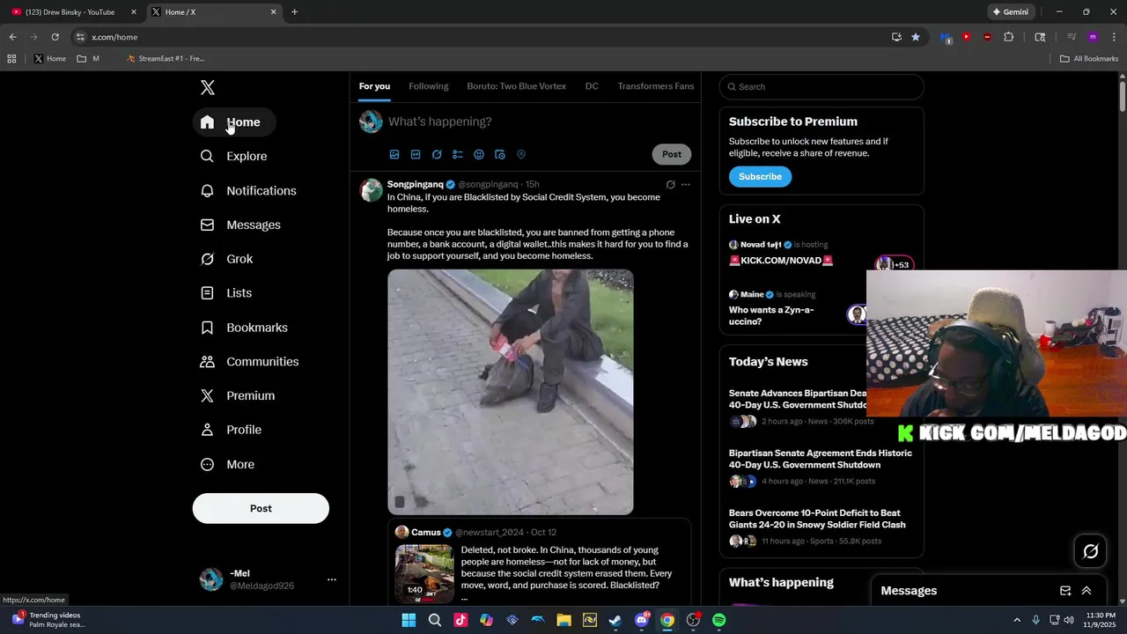The image size is (1127, 634).
Task: Play the homeless man video in the post
Action: pyautogui.click(x=511, y=392)
